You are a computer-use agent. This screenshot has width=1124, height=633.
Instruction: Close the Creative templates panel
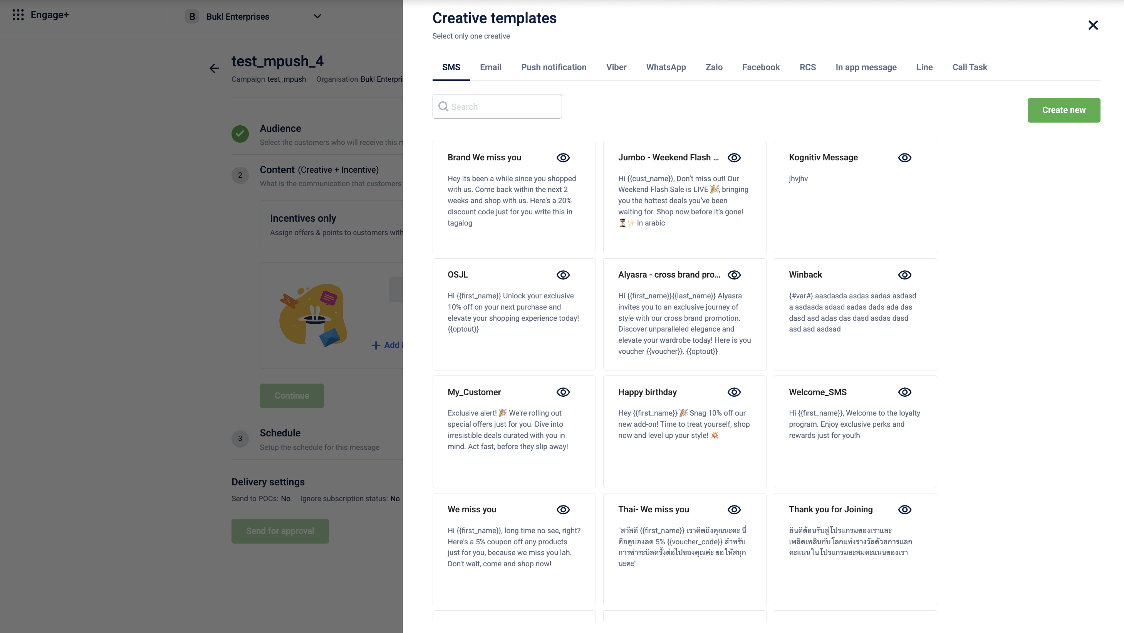click(1092, 25)
